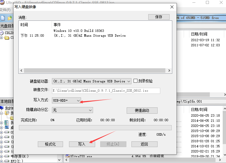Click the 返回 button
This screenshot has height=163, width=226.
[144, 144]
